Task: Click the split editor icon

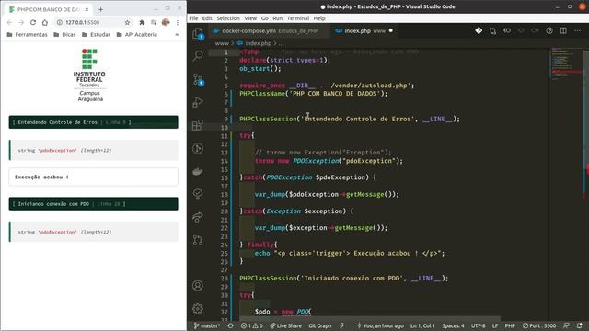Action: (563, 30)
